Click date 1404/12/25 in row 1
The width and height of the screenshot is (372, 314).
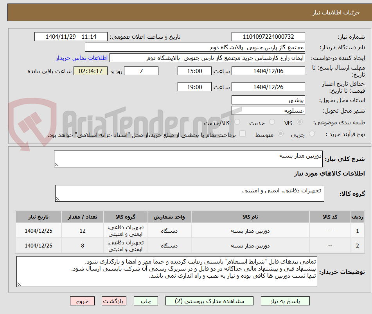click(x=38, y=231)
